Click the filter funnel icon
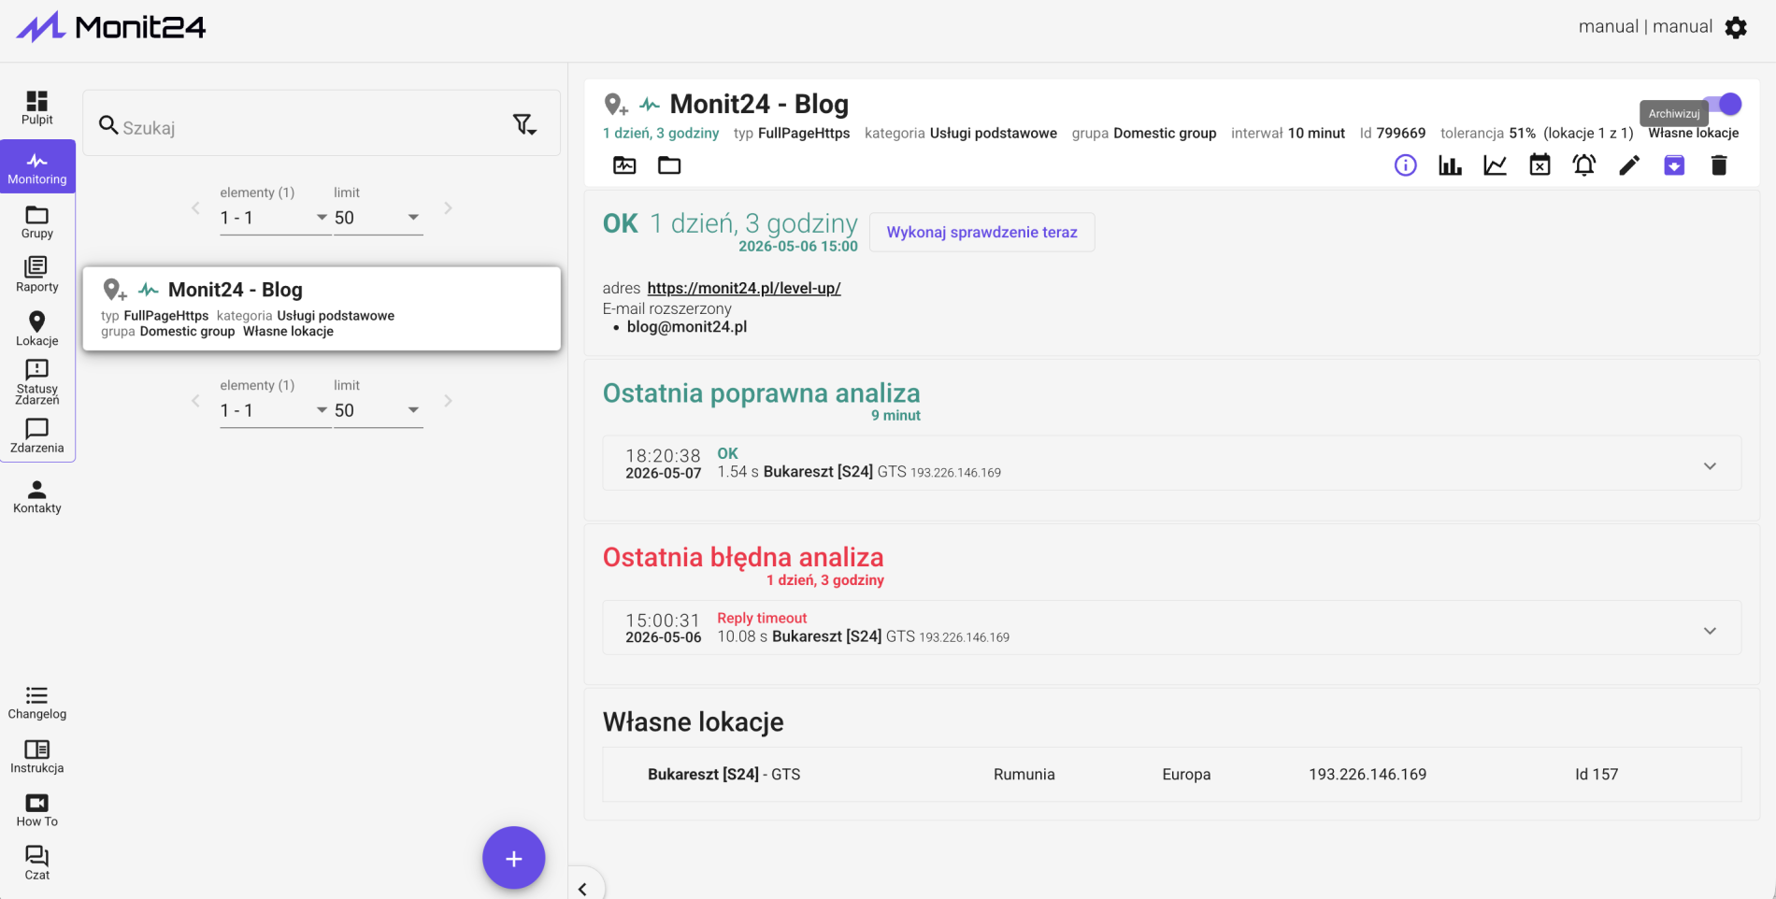The height and width of the screenshot is (899, 1776). [524, 124]
